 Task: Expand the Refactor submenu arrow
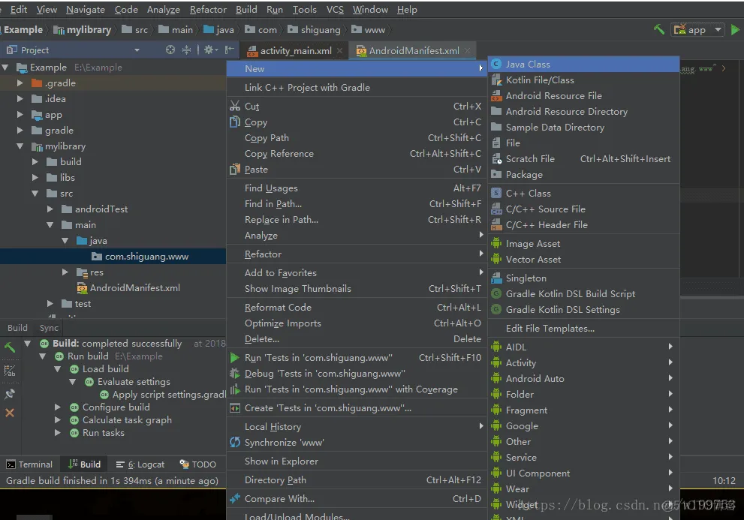[481, 254]
